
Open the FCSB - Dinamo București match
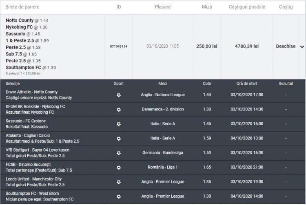point(31,164)
